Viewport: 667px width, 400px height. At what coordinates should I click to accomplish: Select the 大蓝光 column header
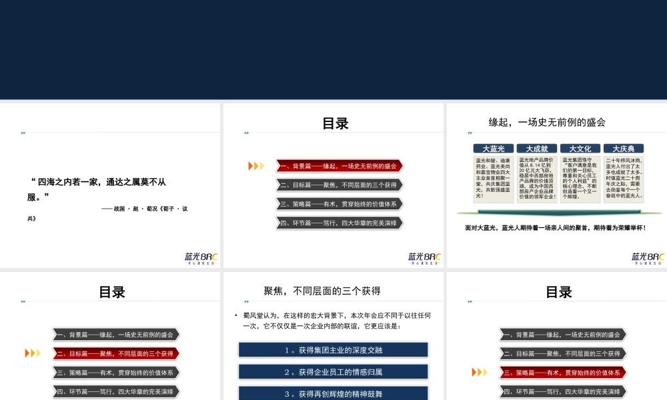pyautogui.click(x=494, y=149)
